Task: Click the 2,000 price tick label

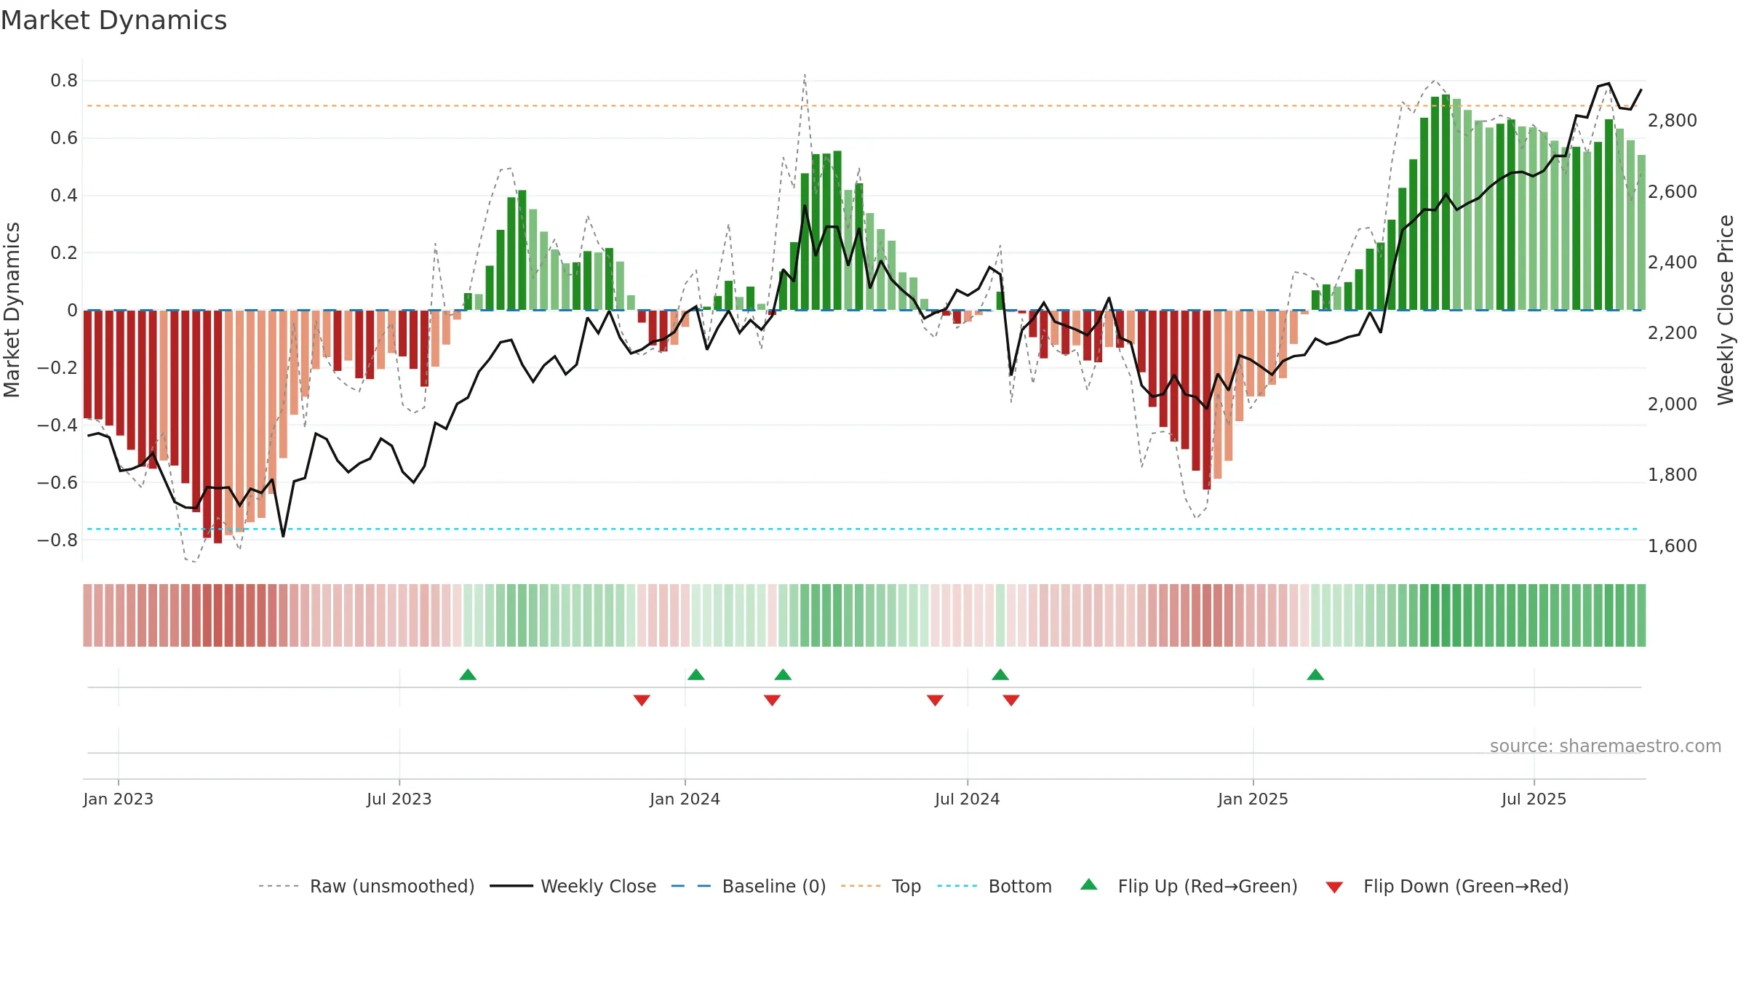Action: (x=1673, y=404)
